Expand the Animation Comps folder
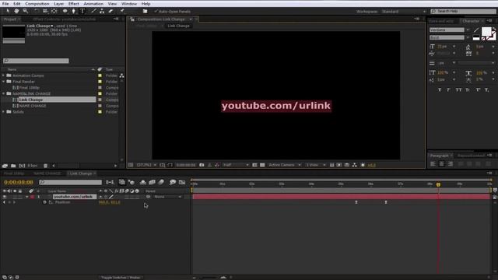The width and height of the screenshot is (498, 280). click(x=3, y=75)
